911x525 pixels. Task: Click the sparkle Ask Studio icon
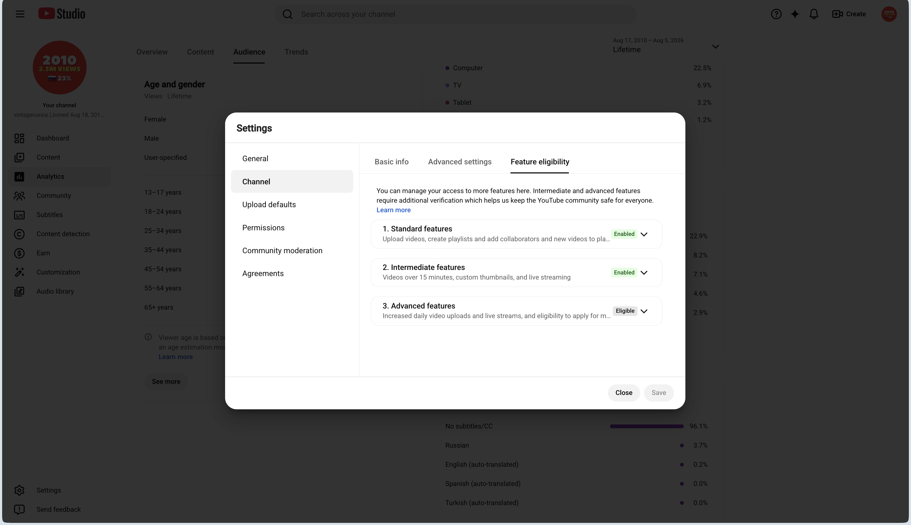795,14
